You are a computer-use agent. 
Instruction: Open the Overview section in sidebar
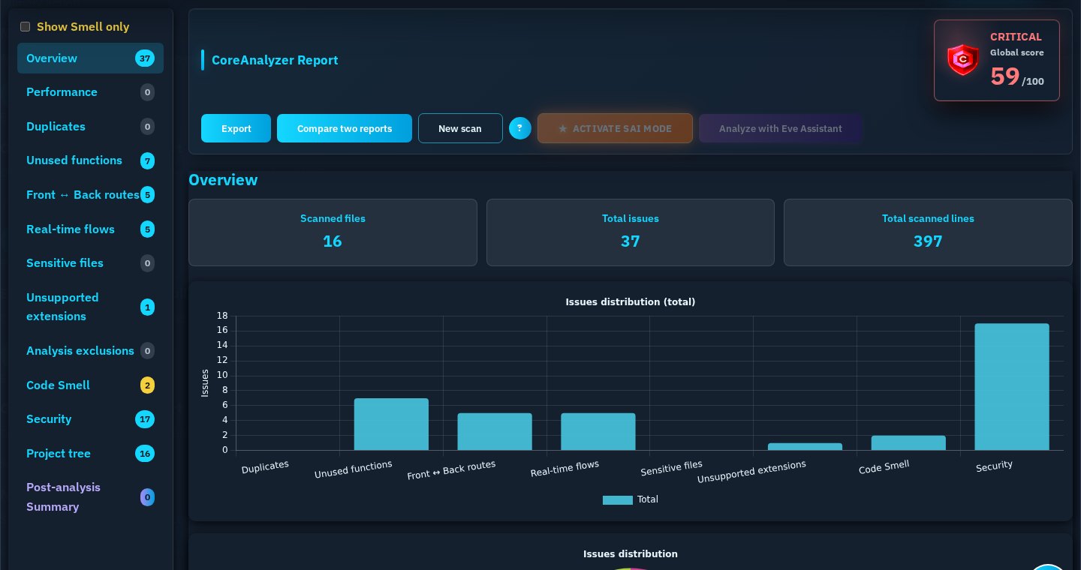[x=90, y=58]
